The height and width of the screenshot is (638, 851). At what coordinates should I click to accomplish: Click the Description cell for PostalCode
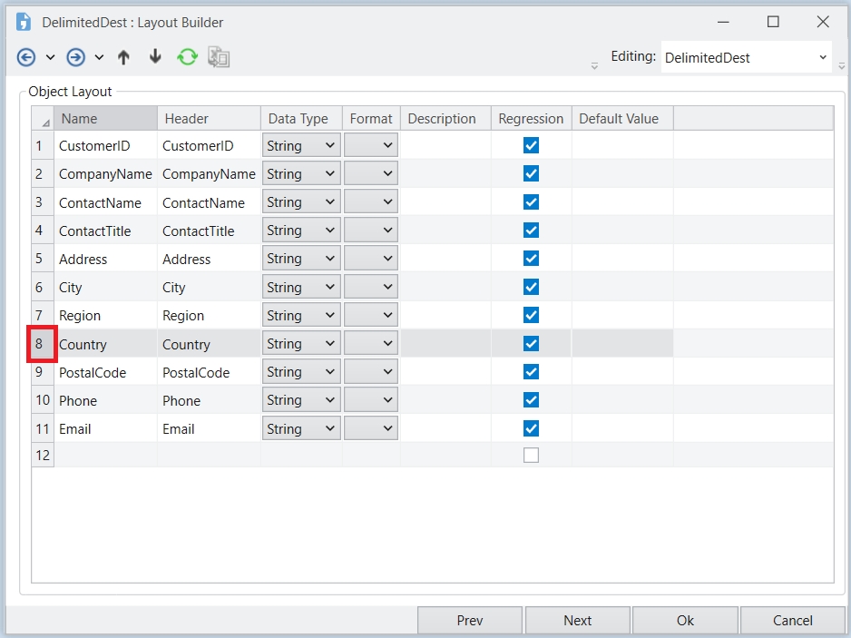(445, 372)
